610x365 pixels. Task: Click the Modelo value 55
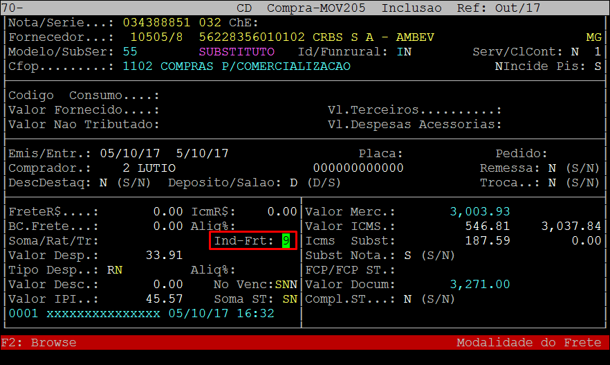130,52
